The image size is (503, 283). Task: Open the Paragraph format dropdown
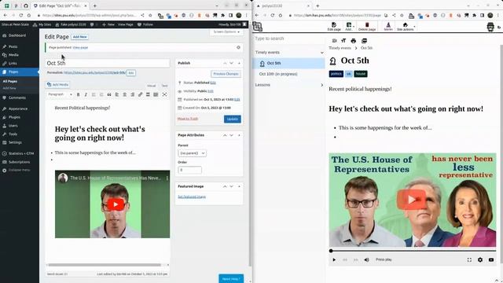[x=60, y=94]
